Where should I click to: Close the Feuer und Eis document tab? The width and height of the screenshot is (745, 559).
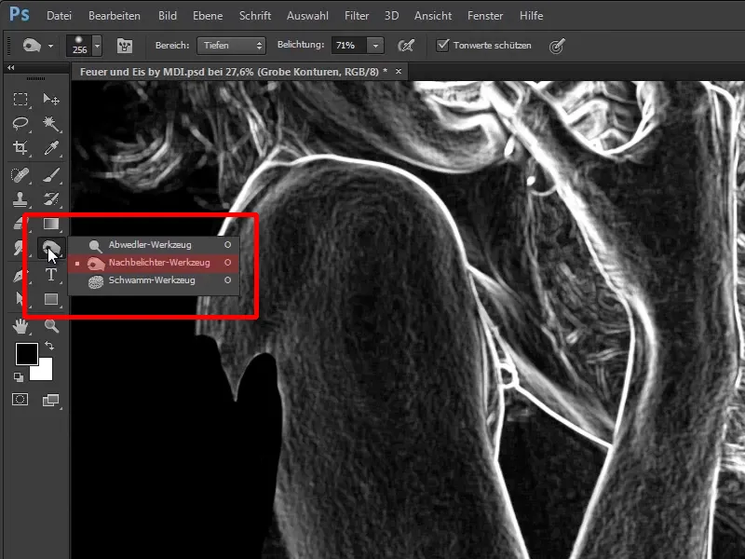point(399,72)
